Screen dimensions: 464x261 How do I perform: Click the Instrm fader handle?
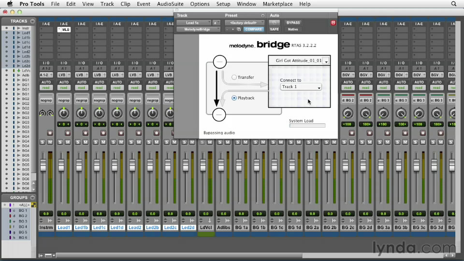pyautogui.click(x=43, y=165)
